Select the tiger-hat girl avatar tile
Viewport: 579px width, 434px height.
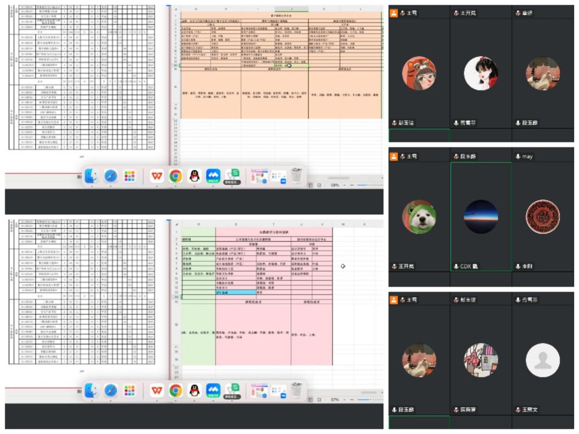[419, 73]
